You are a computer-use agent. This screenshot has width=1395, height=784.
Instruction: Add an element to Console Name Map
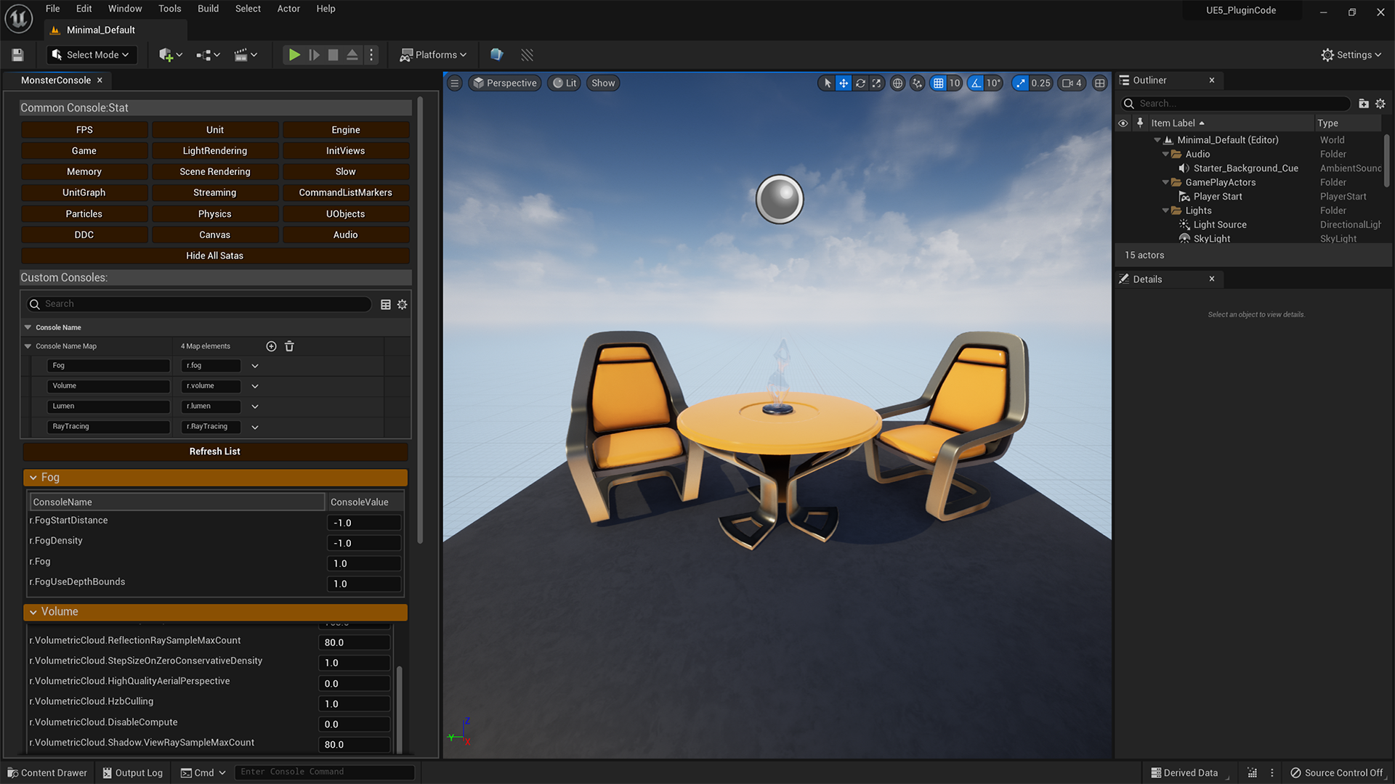[271, 346]
